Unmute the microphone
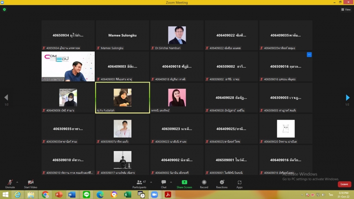This screenshot has width=354, height=199. [10, 182]
